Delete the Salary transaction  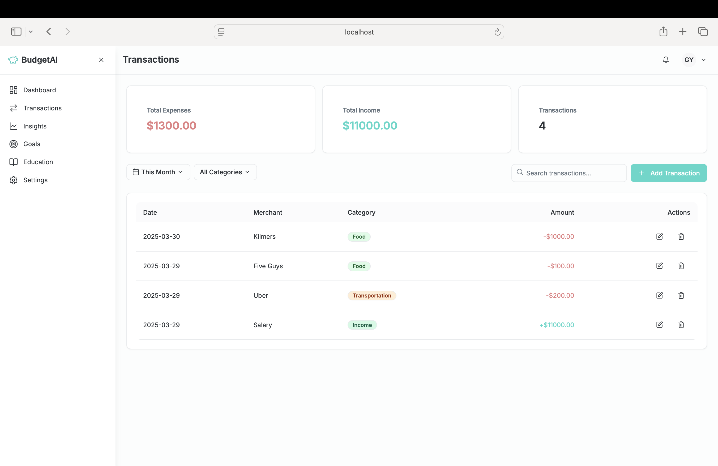[681, 325]
